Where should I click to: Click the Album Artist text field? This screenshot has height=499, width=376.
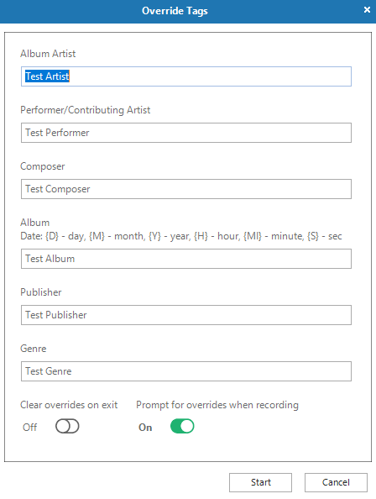(x=186, y=76)
